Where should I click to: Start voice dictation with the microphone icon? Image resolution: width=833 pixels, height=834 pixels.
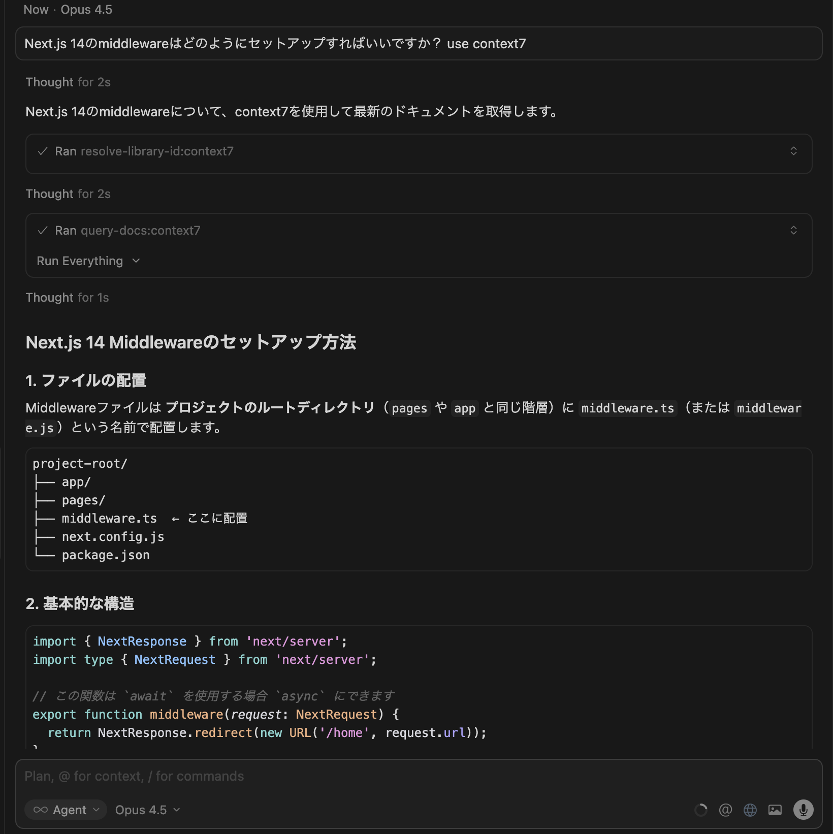point(803,810)
